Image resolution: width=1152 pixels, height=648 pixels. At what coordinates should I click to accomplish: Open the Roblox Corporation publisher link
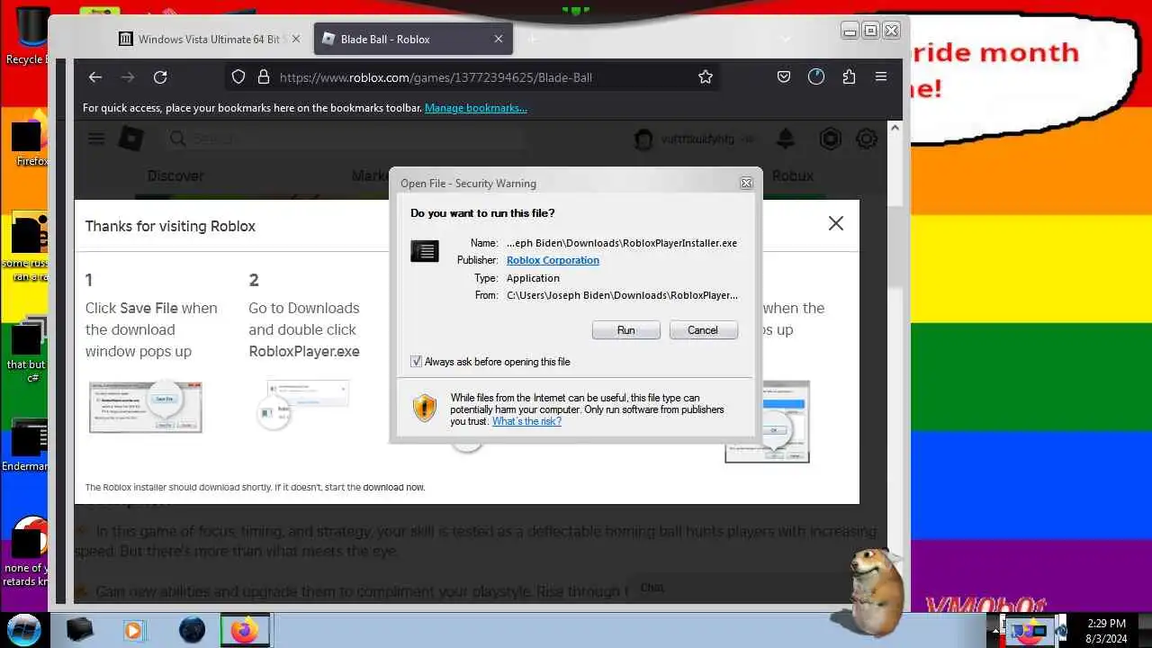coord(553,260)
